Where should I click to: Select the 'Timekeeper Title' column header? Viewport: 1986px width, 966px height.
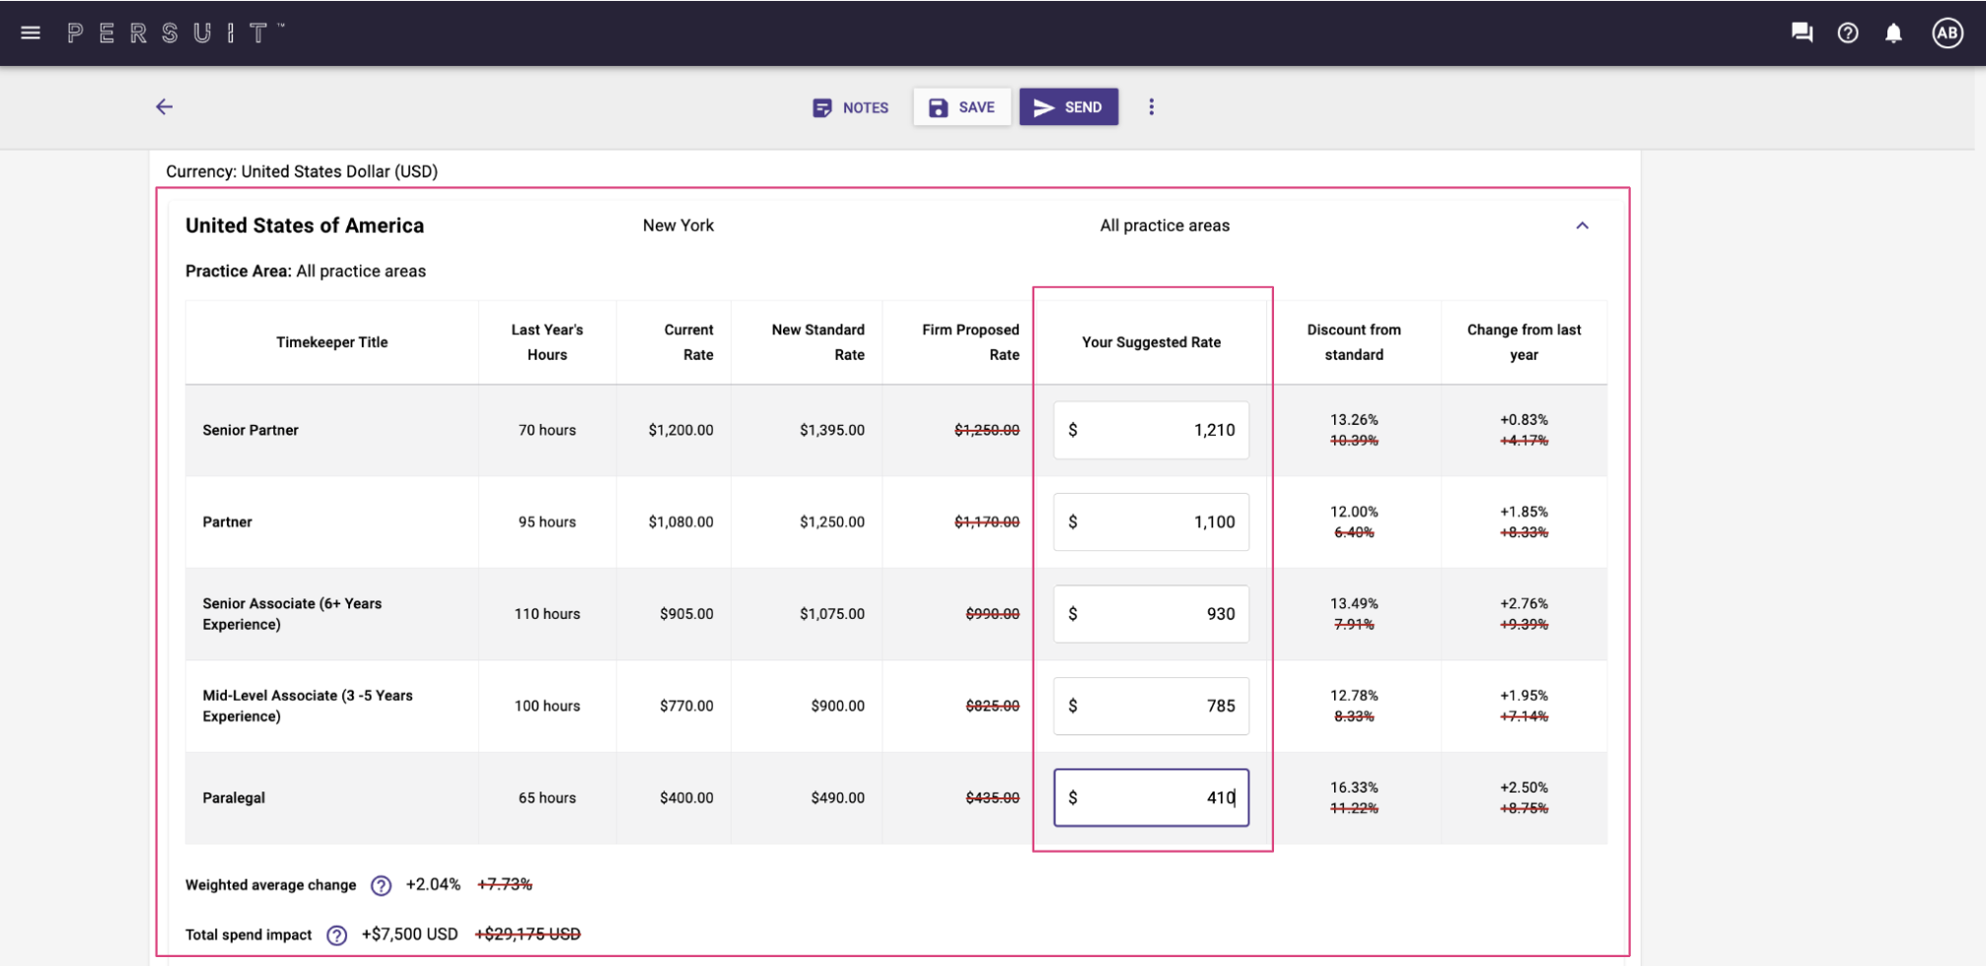(x=331, y=342)
